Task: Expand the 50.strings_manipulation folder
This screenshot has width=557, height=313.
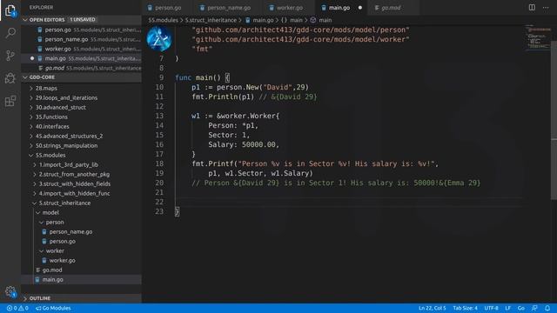Action: [x=81, y=145]
